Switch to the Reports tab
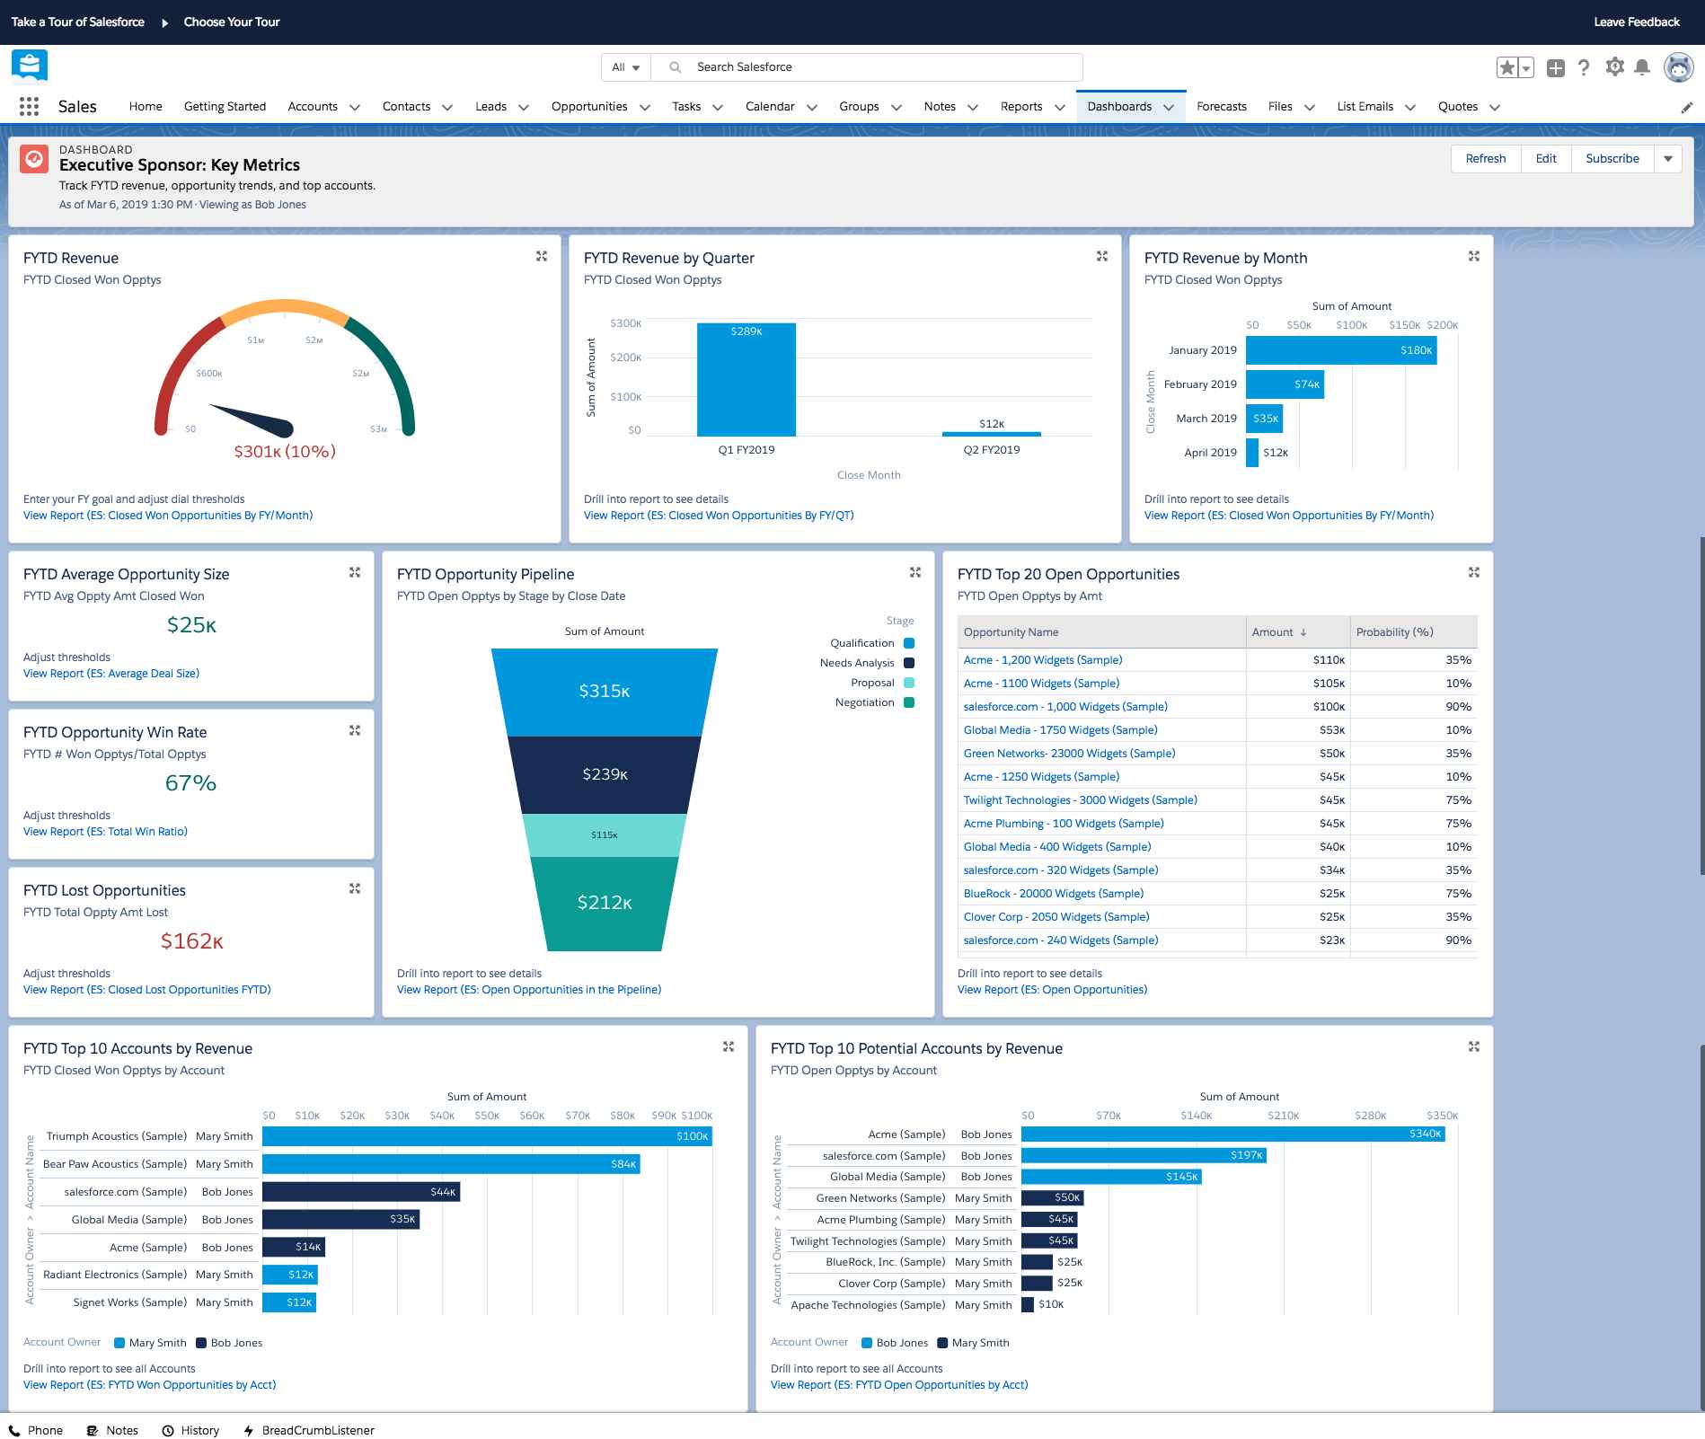This screenshot has width=1705, height=1439. click(x=1021, y=106)
